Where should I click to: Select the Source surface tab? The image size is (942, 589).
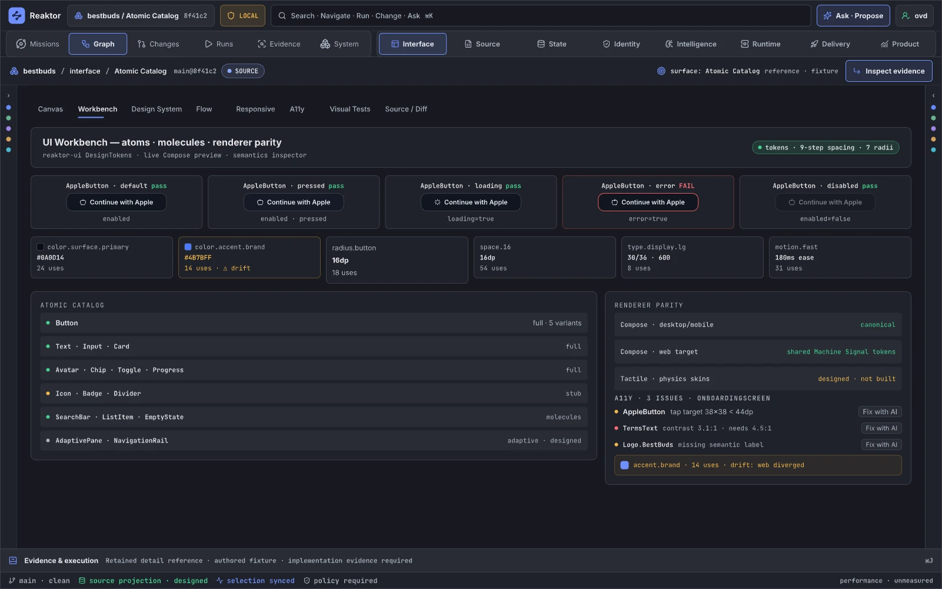coord(482,44)
